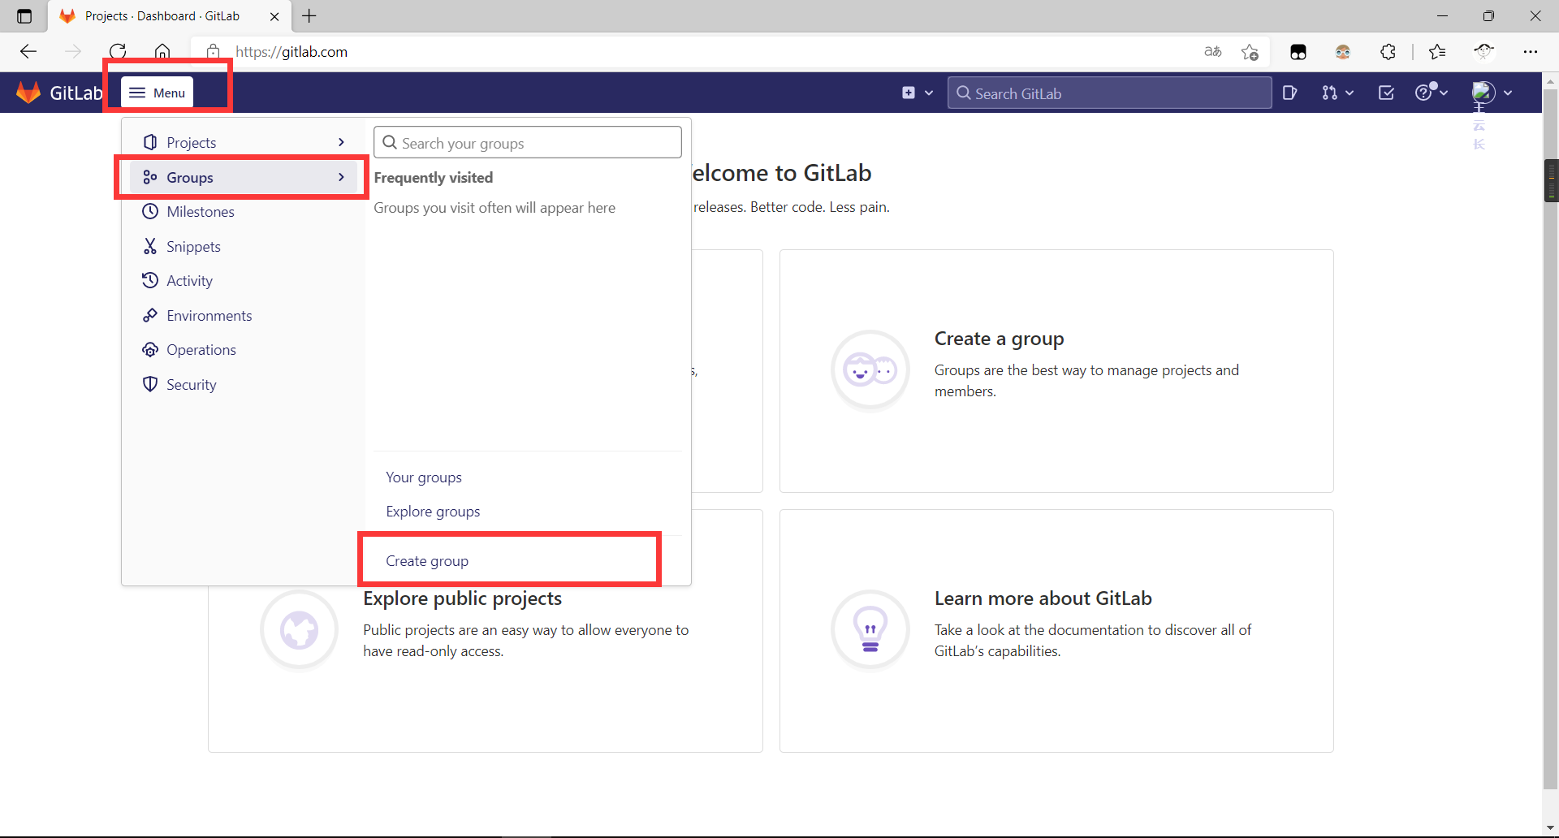The height and width of the screenshot is (838, 1559).
Task: Expand the merge requests dropdown
Action: [x=1337, y=93]
